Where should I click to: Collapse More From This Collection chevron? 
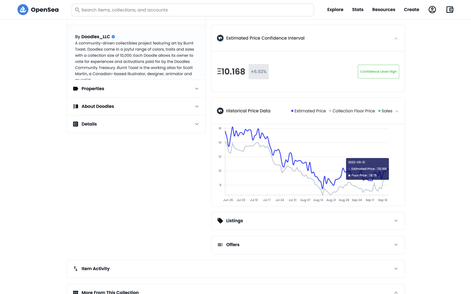click(396, 292)
